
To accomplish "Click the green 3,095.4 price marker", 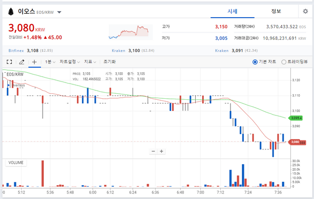I will click(295, 118).
